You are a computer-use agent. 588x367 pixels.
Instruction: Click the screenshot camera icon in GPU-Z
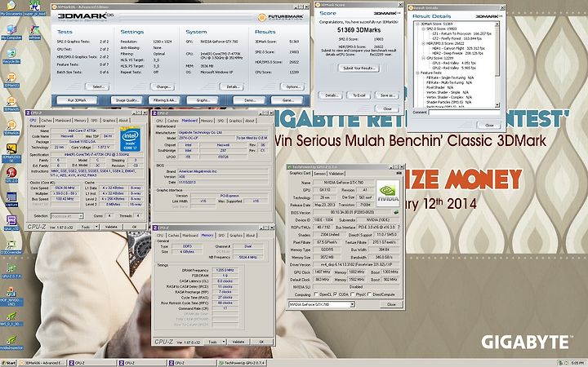pyautogui.click(x=399, y=174)
